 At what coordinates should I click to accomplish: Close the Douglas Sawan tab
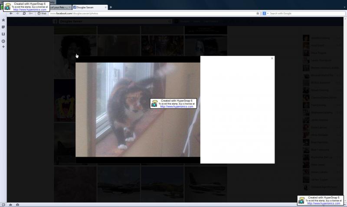pyautogui.click(x=105, y=7)
